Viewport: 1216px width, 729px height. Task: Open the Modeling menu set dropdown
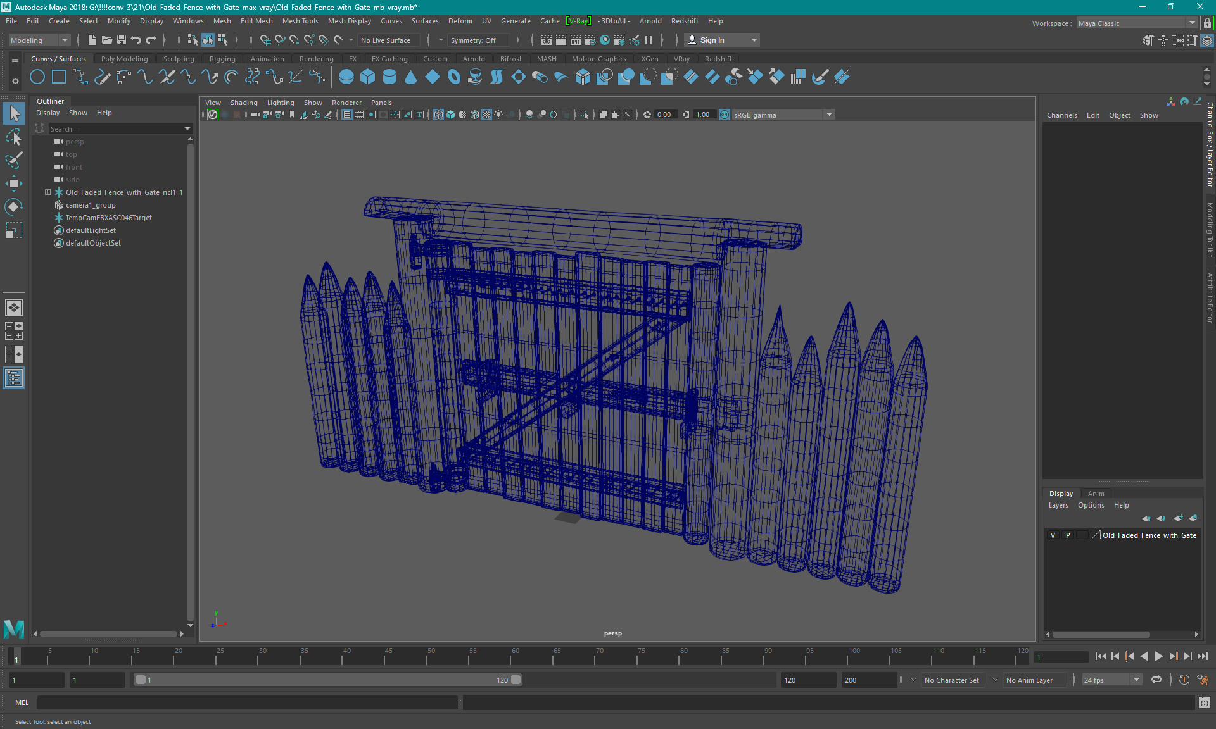39,40
